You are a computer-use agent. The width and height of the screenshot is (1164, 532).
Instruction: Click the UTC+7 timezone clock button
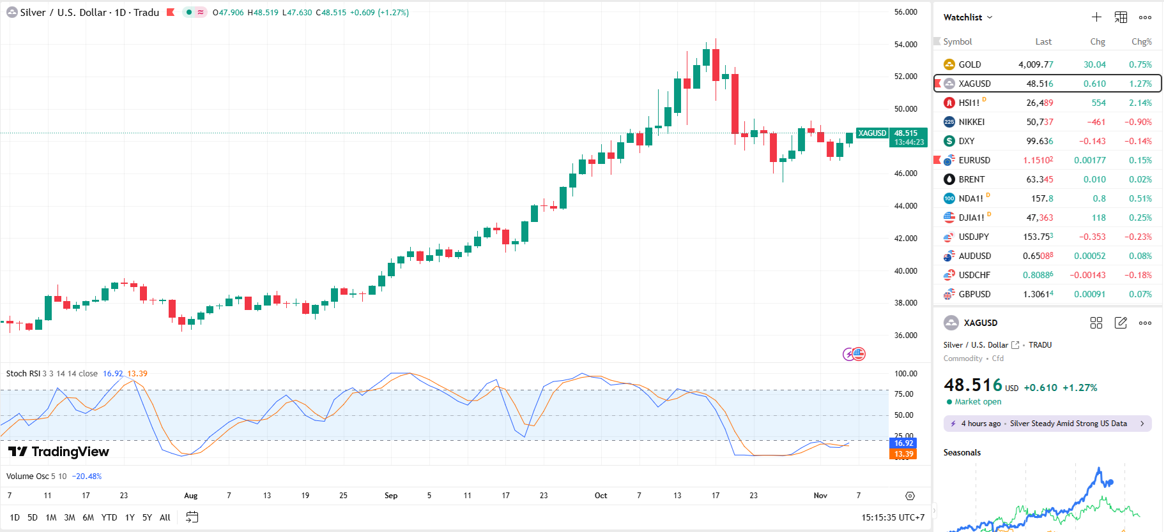coord(892,517)
